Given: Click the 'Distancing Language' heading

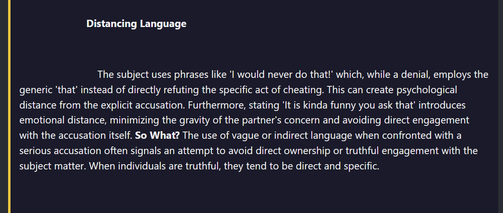Looking at the screenshot, I should [x=136, y=24].
